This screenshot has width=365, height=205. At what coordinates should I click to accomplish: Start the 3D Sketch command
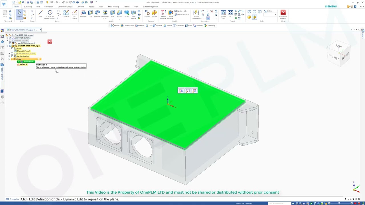(x=74, y=15)
